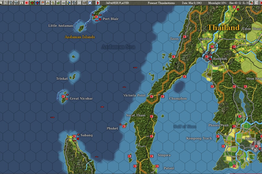262x174 pixels.
Task: Open the weather cloud toolbar icon
Action: point(90,3)
